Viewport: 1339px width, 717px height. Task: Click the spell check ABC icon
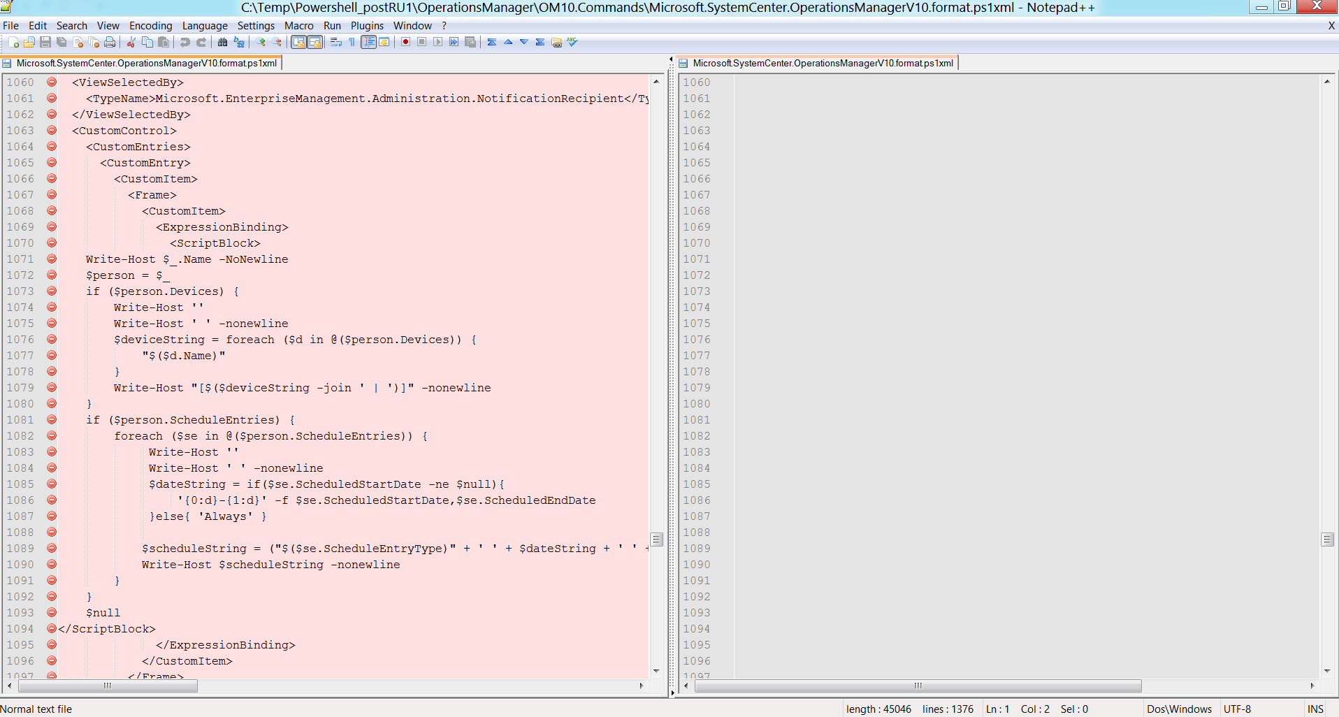tap(572, 43)
